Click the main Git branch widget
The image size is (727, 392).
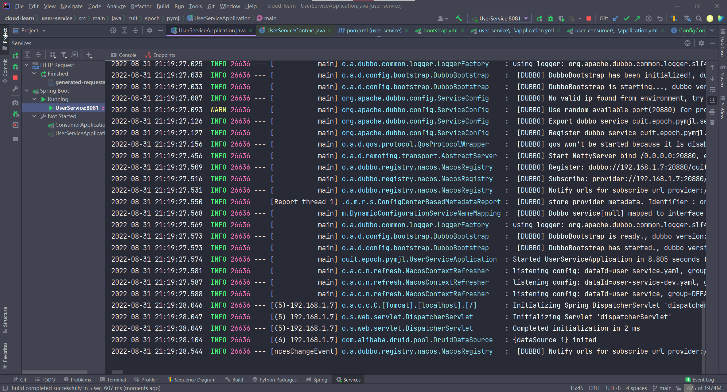(x=662, y=388)
